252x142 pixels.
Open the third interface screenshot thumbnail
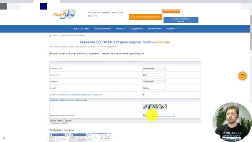click(102, 138)
